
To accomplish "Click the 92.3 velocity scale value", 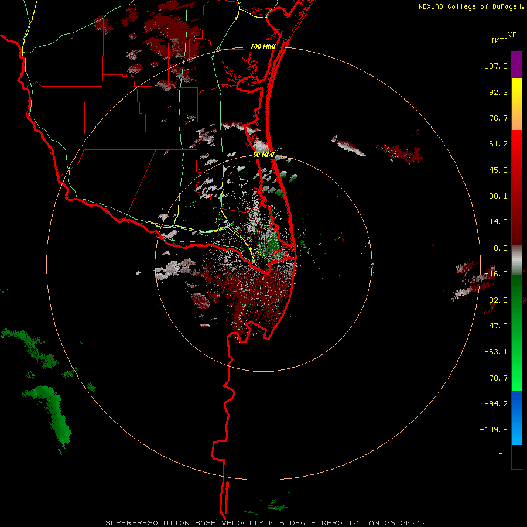I will 498,92.
